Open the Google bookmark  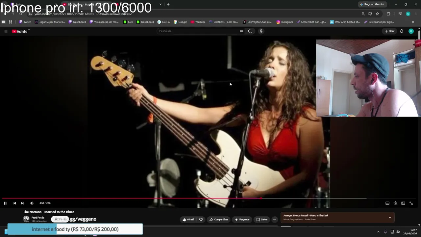[x=180, y=22]
